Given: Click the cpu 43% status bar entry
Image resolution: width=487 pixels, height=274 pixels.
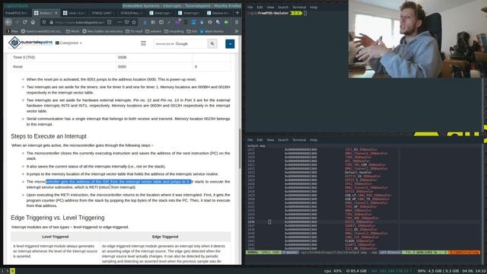Looking at the screenshot, I should click(333, 271).
